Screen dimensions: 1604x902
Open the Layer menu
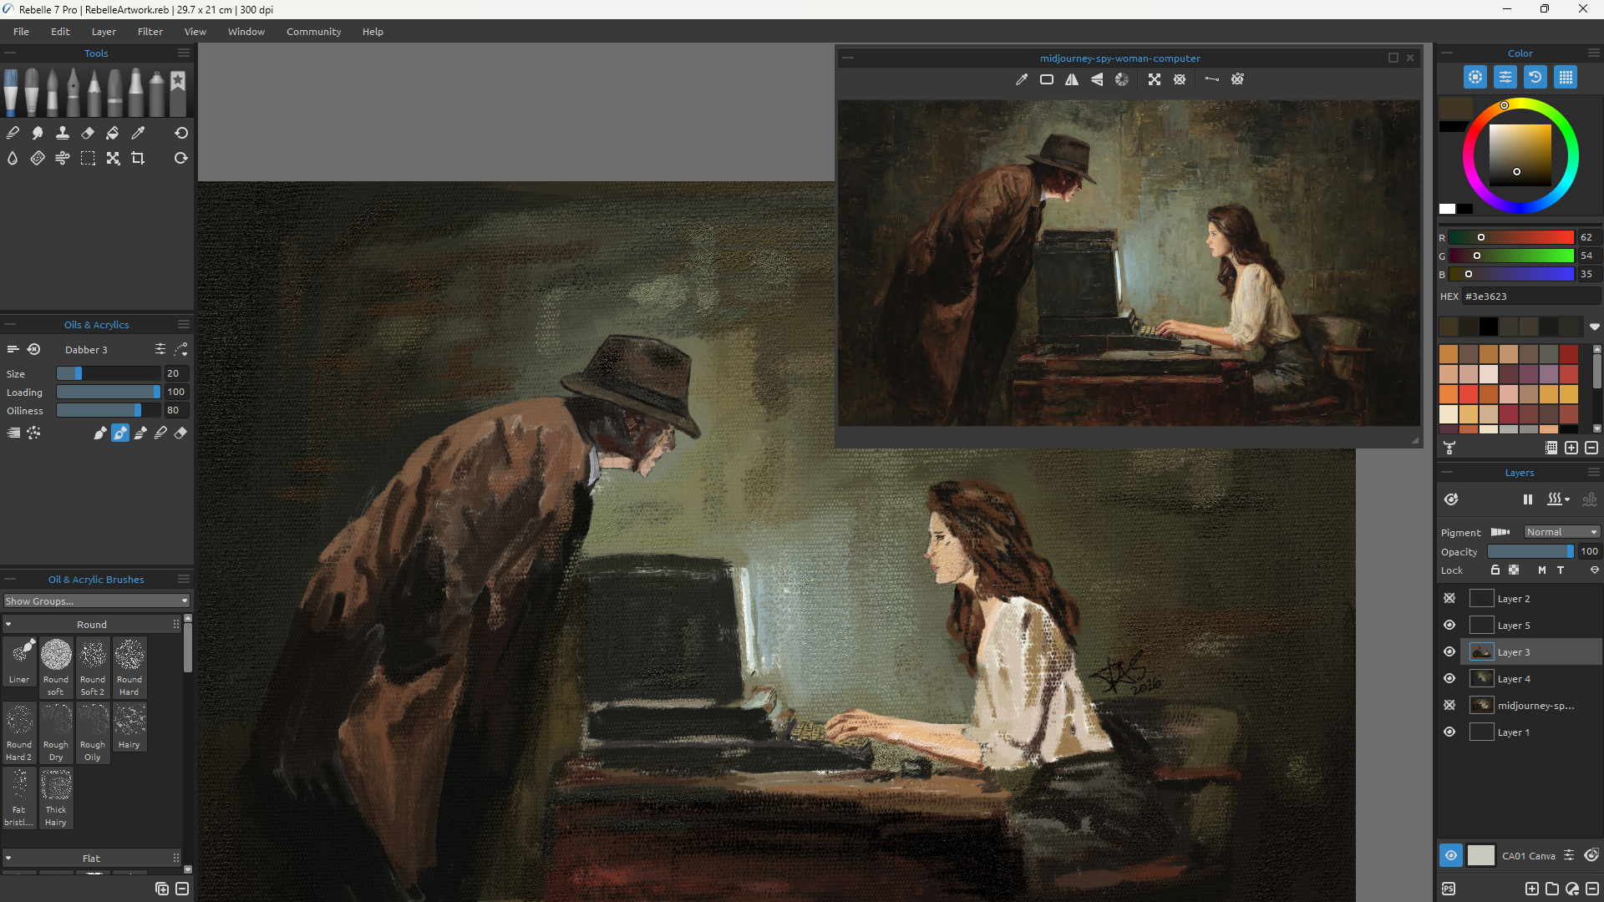pyautogui.click(x=104, y=32)
